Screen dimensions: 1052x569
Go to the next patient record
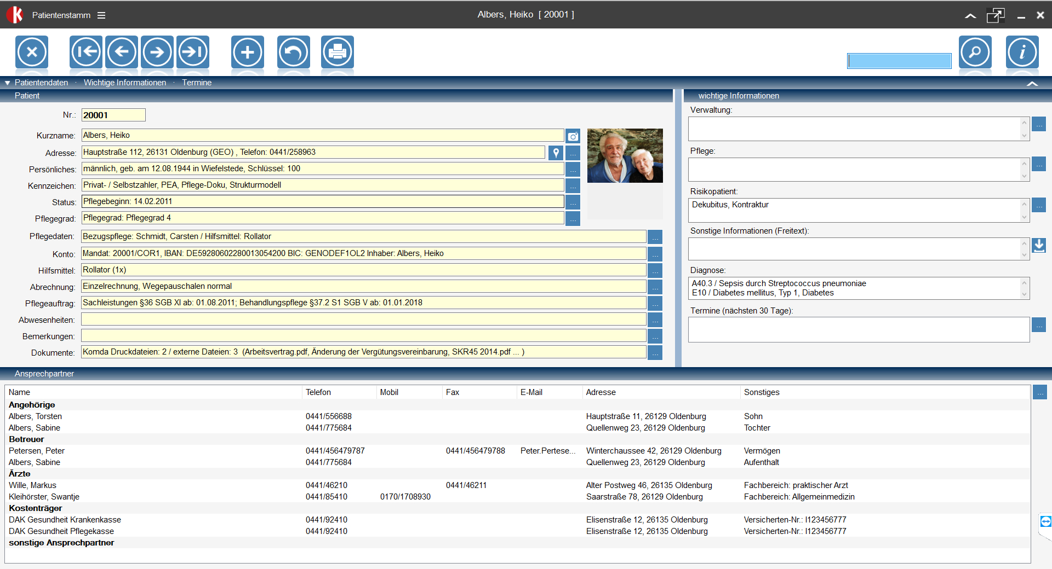coord(157,52)
